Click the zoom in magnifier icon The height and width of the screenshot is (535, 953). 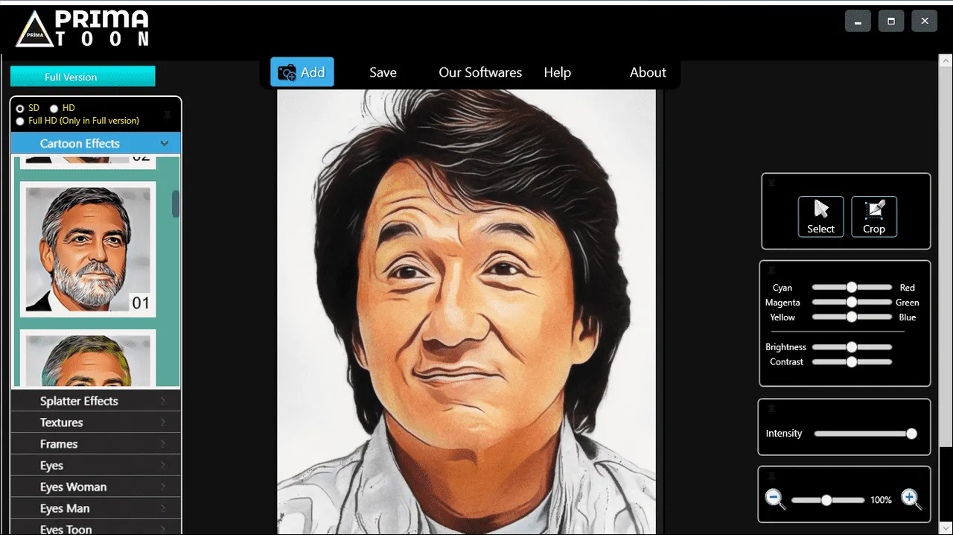pyautogui.click(x=911, y=499)
